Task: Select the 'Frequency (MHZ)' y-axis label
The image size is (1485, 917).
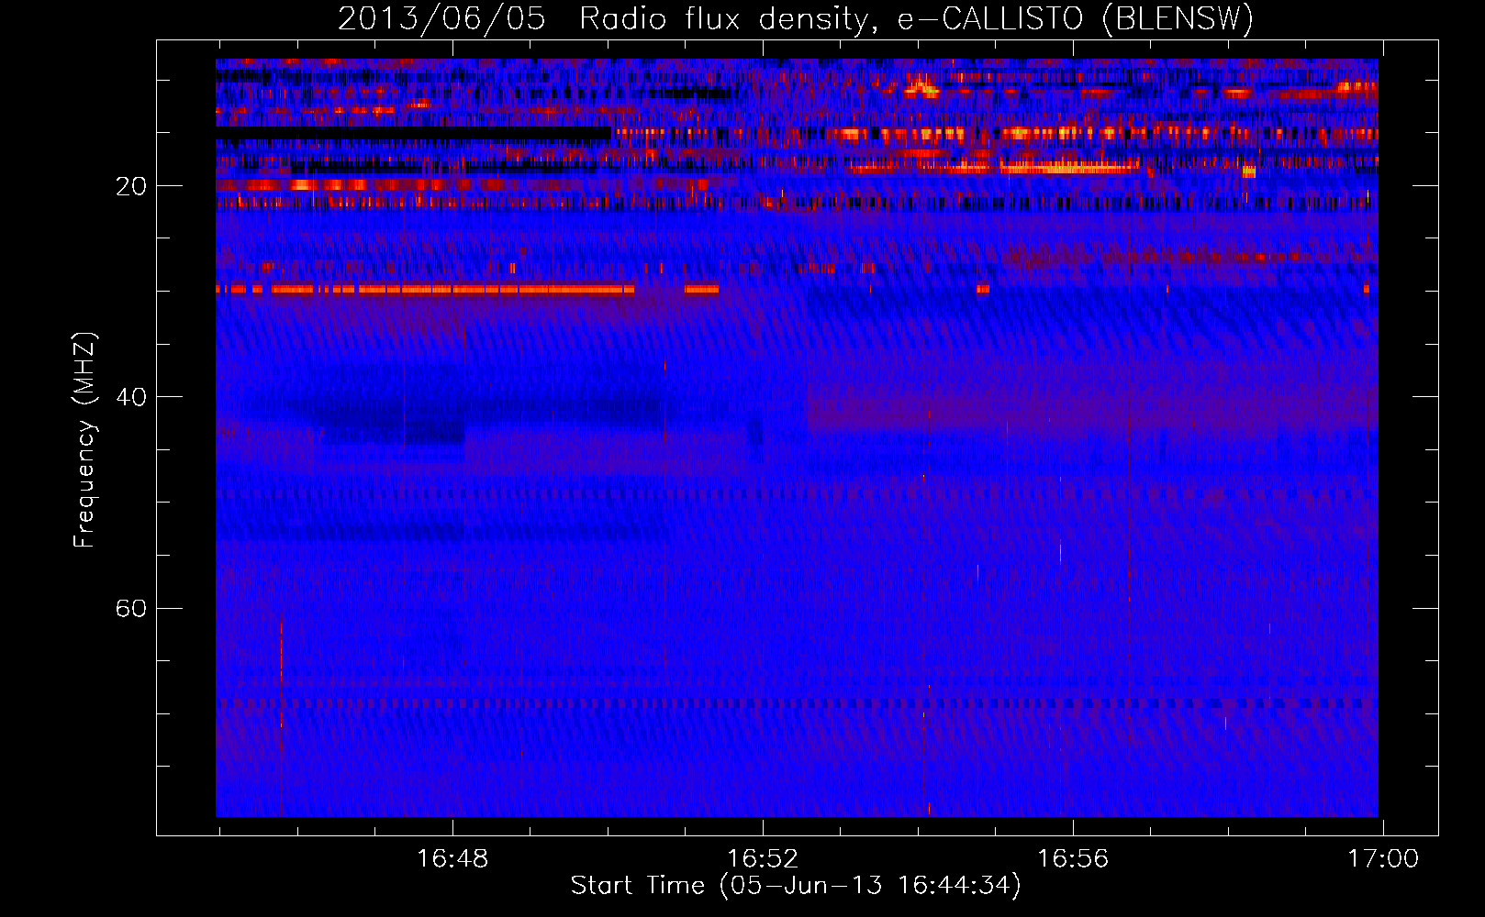Action: (84, 440)
